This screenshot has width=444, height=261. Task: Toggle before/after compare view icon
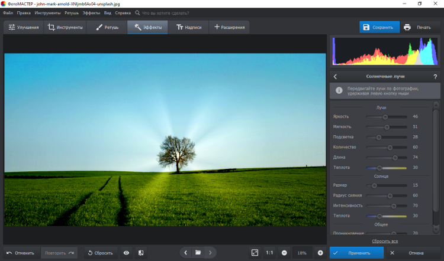(x=141, y=253)
